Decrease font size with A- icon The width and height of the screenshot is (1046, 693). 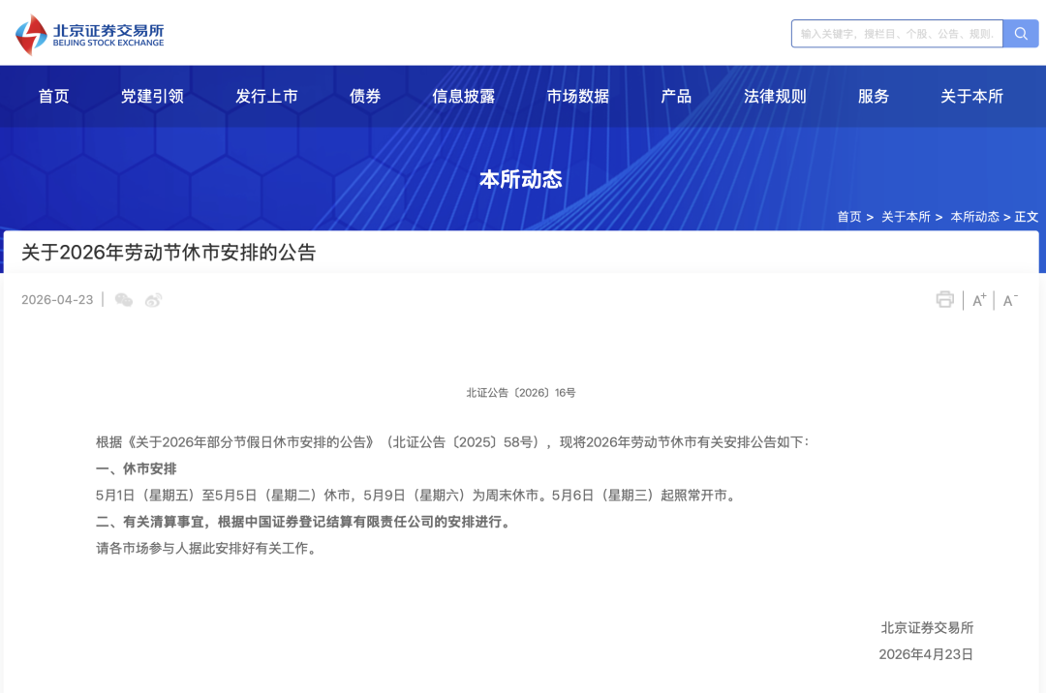(1010, 300)
